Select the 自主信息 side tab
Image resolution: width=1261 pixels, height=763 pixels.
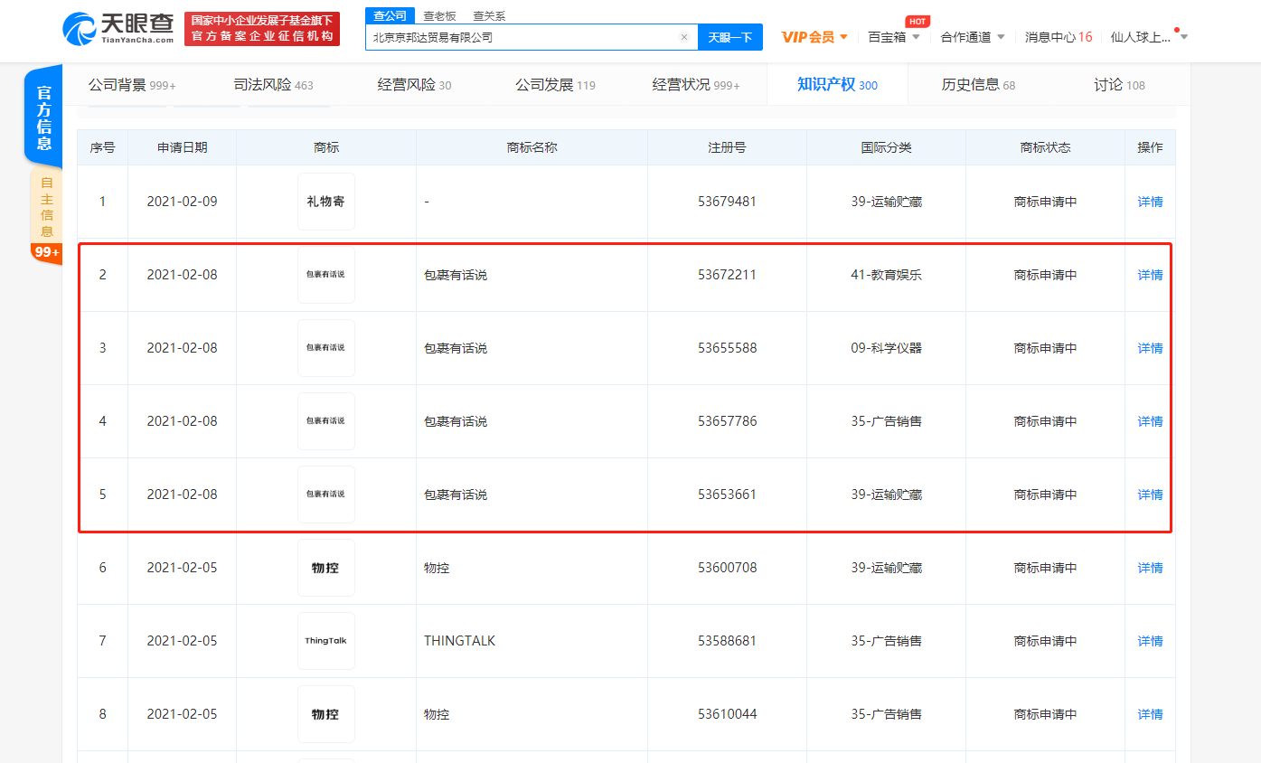coord(46,206)
